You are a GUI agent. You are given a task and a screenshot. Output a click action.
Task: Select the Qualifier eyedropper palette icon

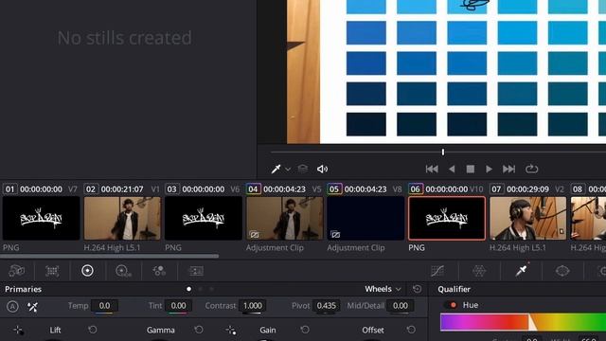522,270
